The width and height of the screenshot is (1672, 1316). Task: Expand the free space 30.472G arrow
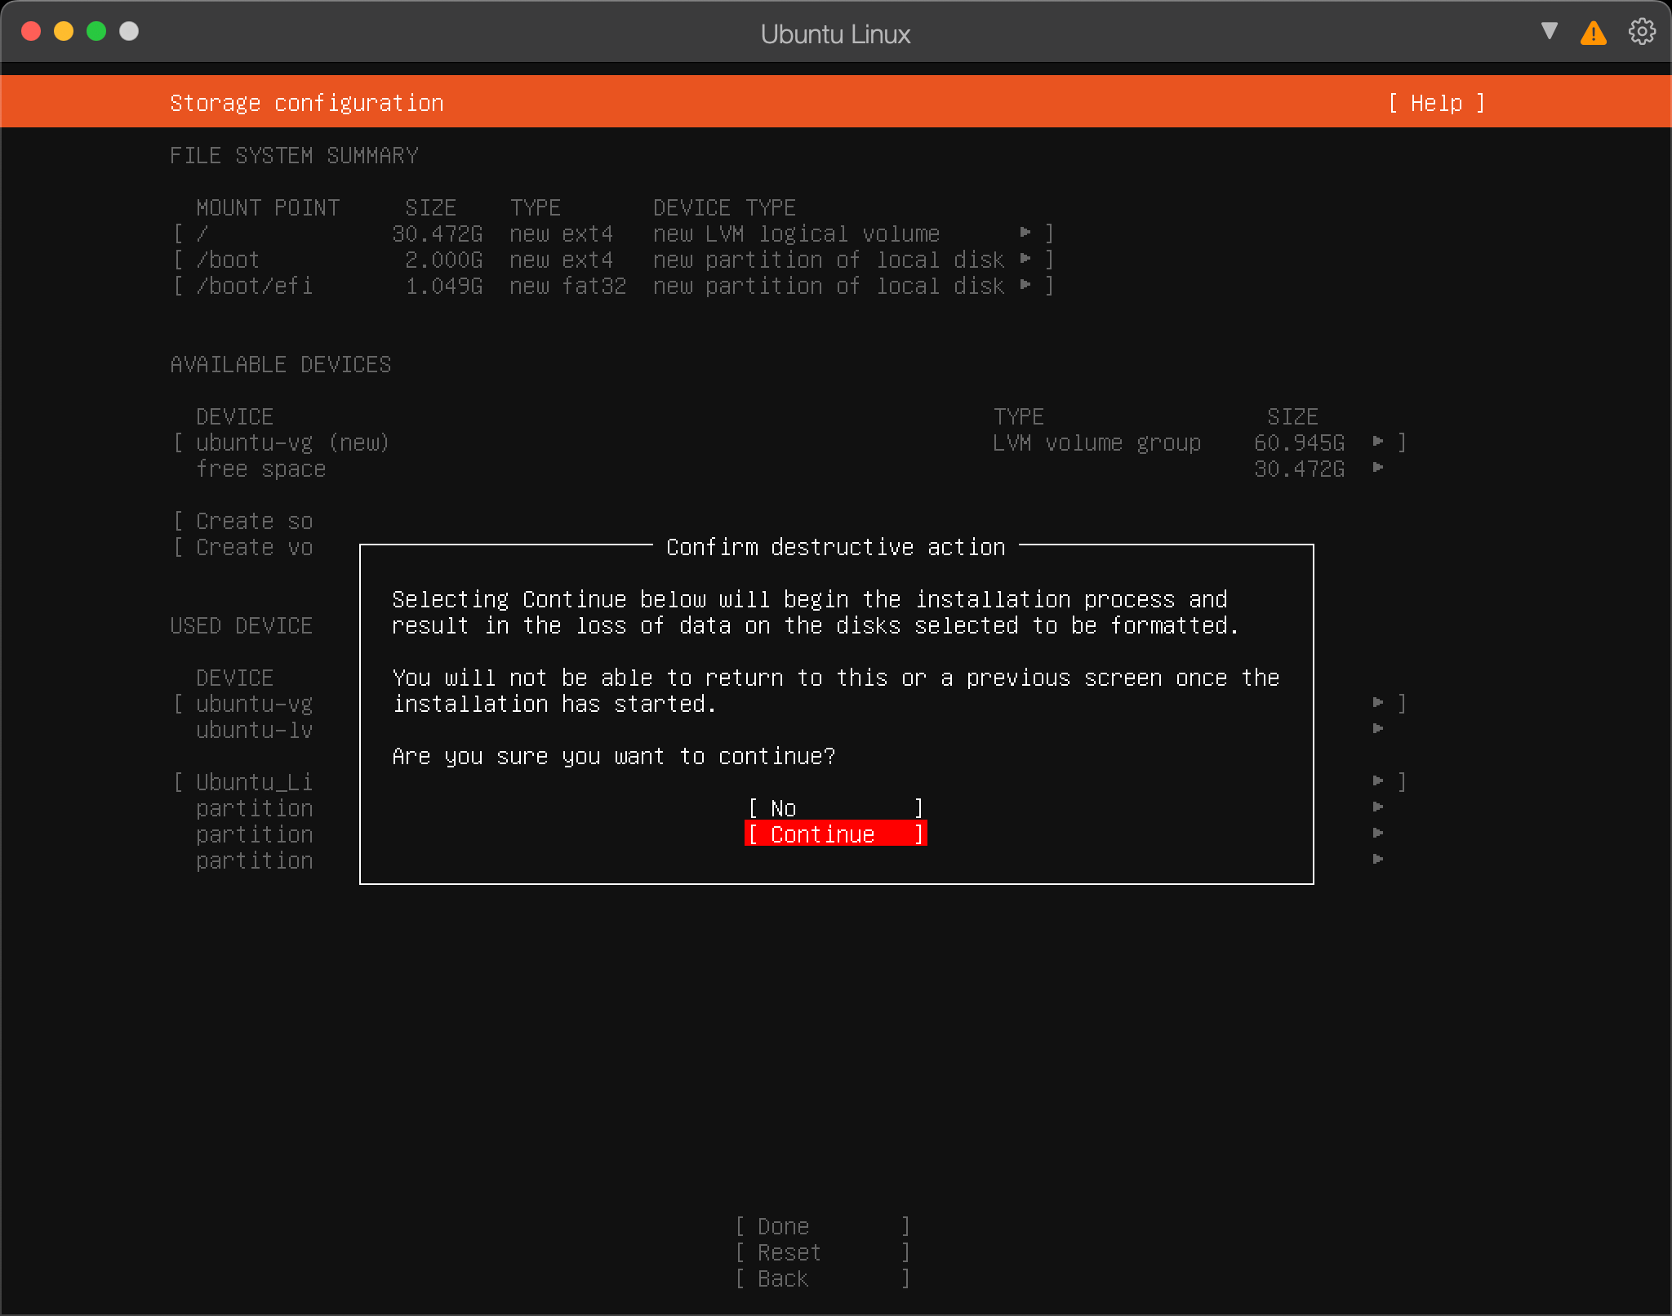coord(1378,468)
